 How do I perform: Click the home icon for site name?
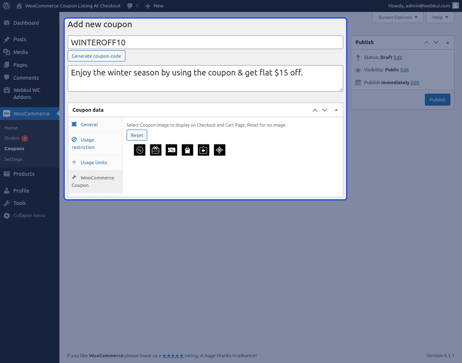pos(19,6)
